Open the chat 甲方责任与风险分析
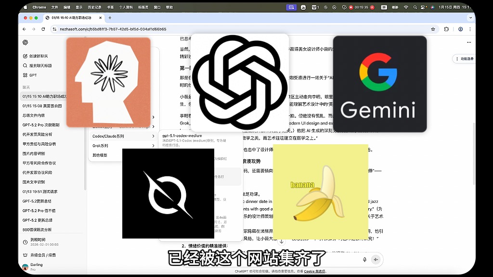Viewport: 493px width, 277px height. click(39, 144)
